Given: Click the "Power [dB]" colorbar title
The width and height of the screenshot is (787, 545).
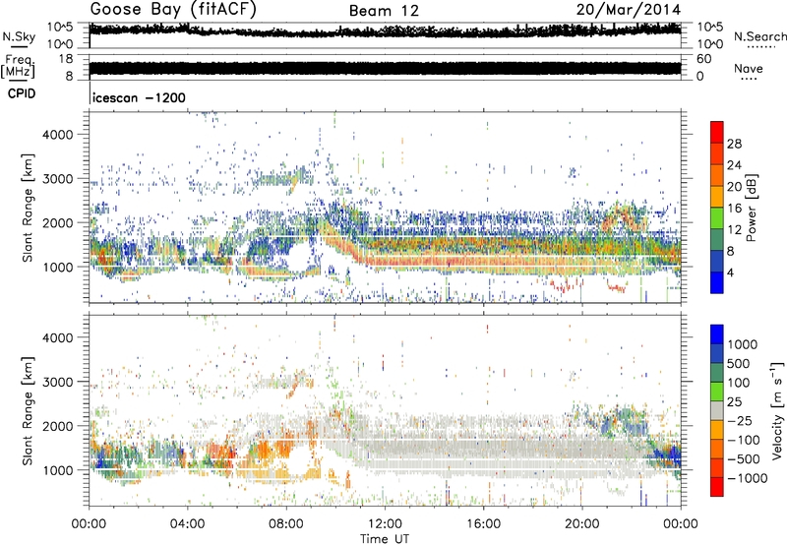Looking at the screenshot, I should [751, 208].
